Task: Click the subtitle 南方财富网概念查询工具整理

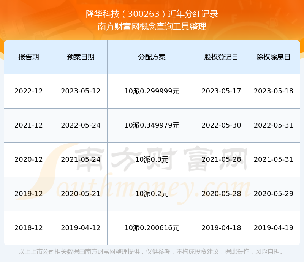Action: [152, 27]
